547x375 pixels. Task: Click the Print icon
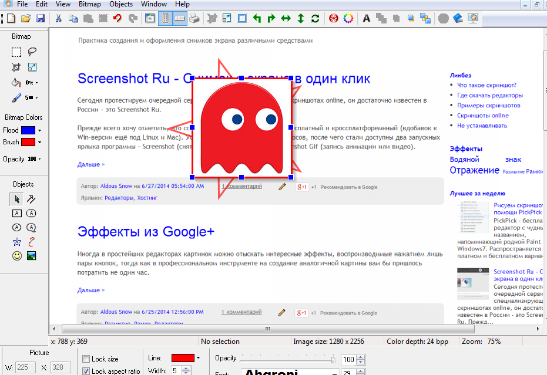194,18
